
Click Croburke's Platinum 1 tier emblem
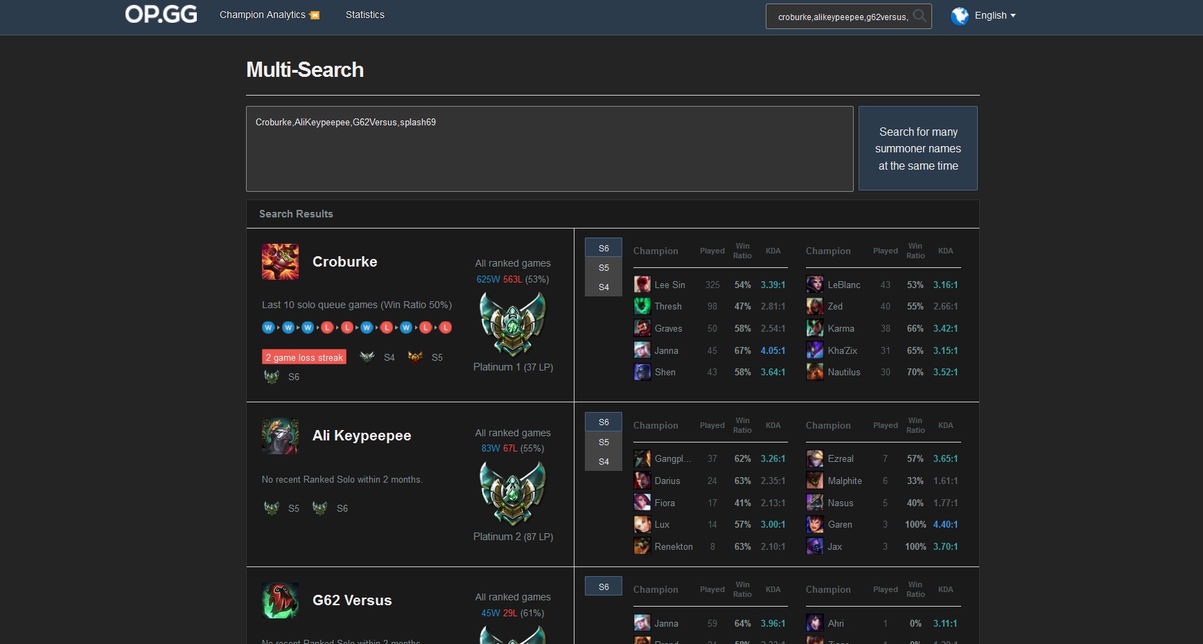[x=513, y=323]
